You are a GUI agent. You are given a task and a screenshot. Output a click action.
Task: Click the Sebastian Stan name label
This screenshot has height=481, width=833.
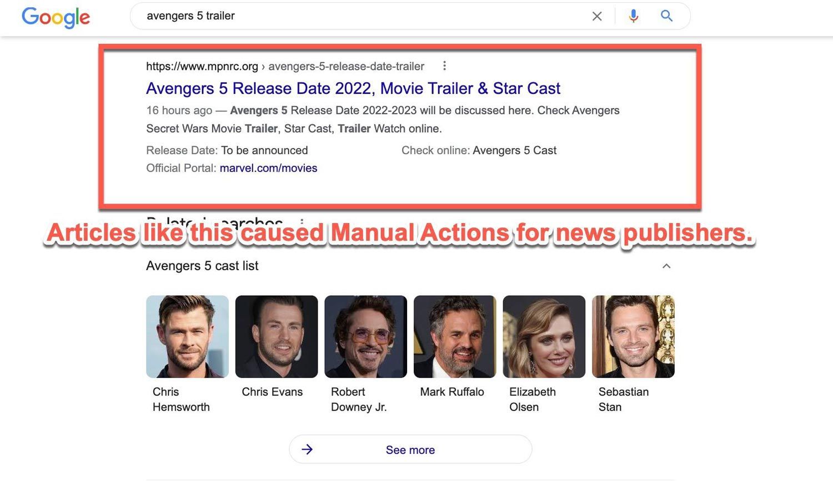pyautogui.click(x=624, y=399)
